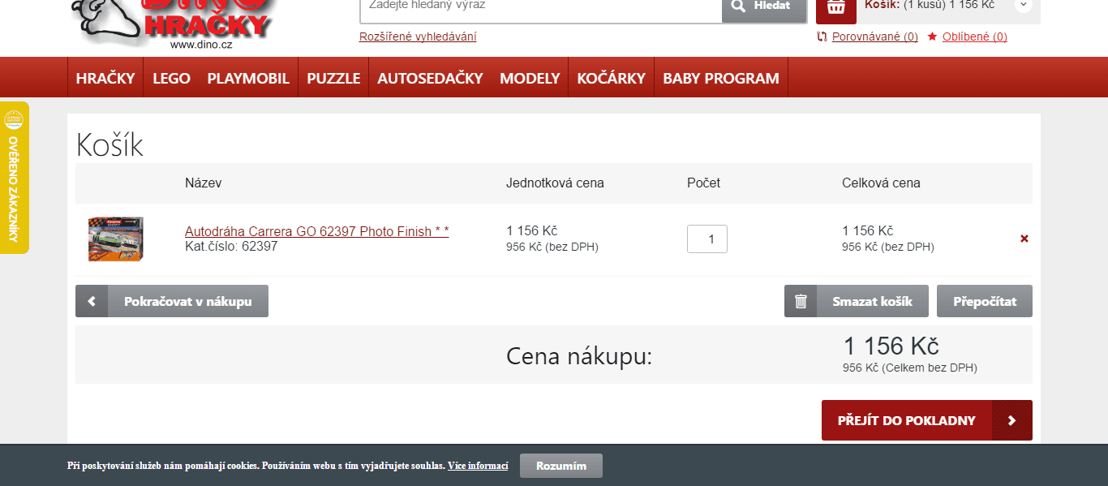Click the Smazat košík button label
The image size is (1108, 486).
coord(872,301)
